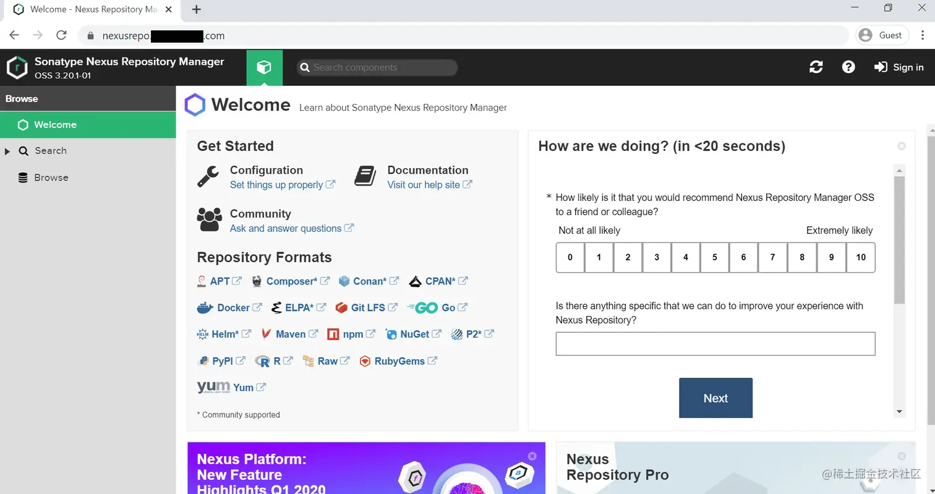The height and width of the screenshot is (494, 935).
Task: Click the survey scrollbar down arrow
Action: coord(900,412)
